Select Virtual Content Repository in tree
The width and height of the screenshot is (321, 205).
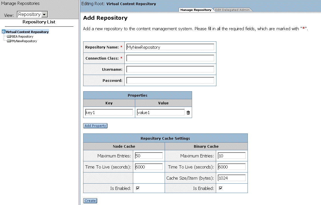pyautogui.click(x=27, y=32)
